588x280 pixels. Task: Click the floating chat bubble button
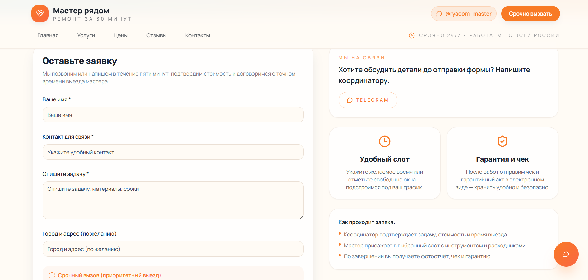[566, 254]
